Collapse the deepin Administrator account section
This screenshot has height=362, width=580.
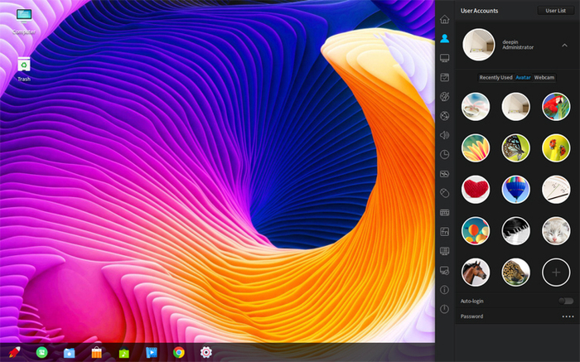(x=564, y=46)
